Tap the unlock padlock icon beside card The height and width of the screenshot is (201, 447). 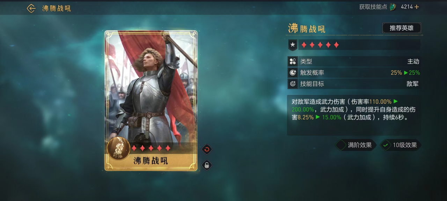207,165
